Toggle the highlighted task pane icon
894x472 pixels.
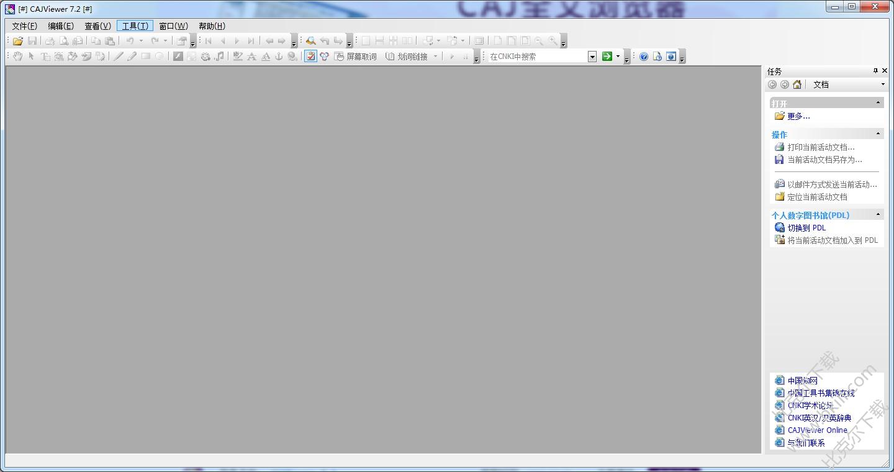click(310, 57)
